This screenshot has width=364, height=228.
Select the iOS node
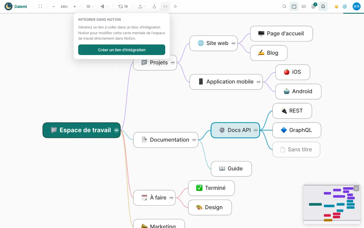point(293,72)
